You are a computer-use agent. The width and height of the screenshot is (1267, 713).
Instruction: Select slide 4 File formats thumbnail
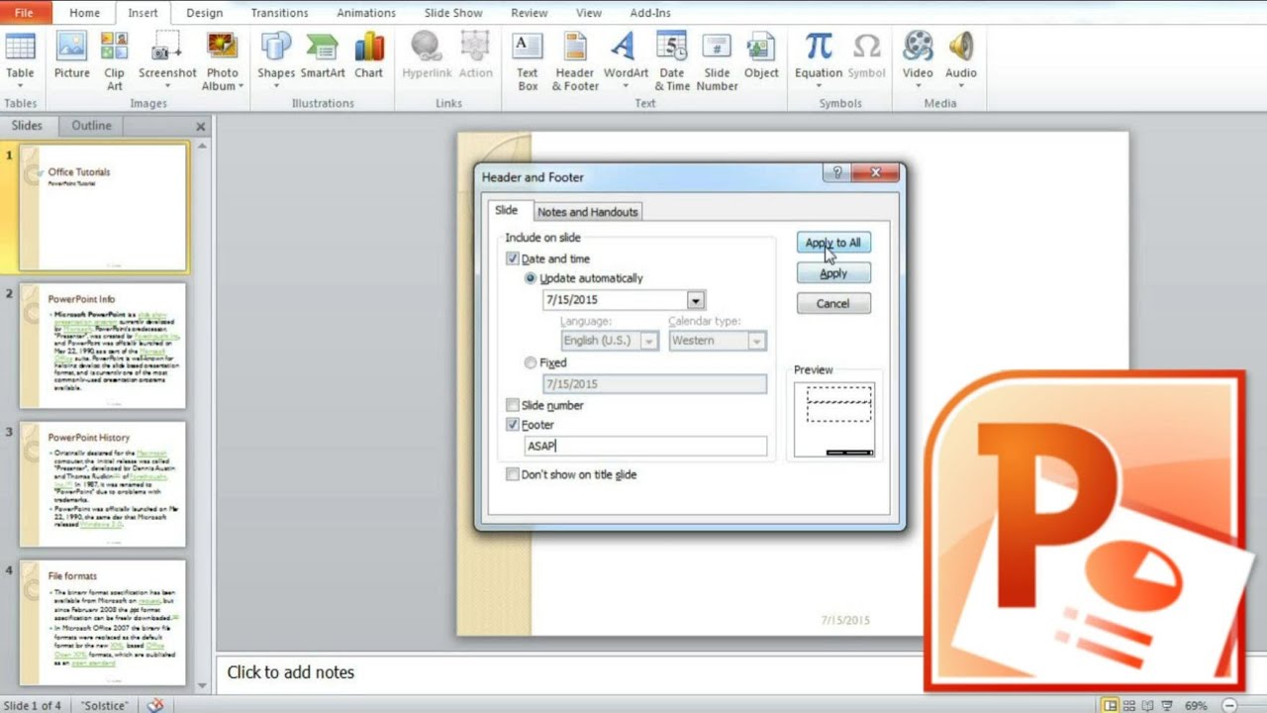click(x=103, y=623)
